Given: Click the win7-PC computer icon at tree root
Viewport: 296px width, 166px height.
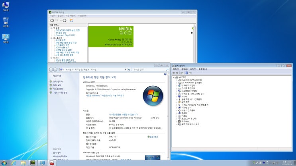Looking at the screenshot, I should point(176,77).
